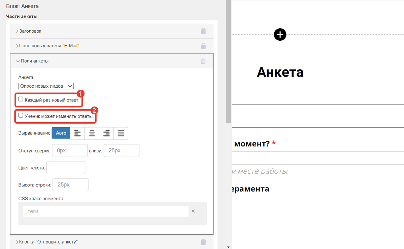
Task: Expand Поле пользователя "E-Mail" section
Action: [x=111, y=46]
